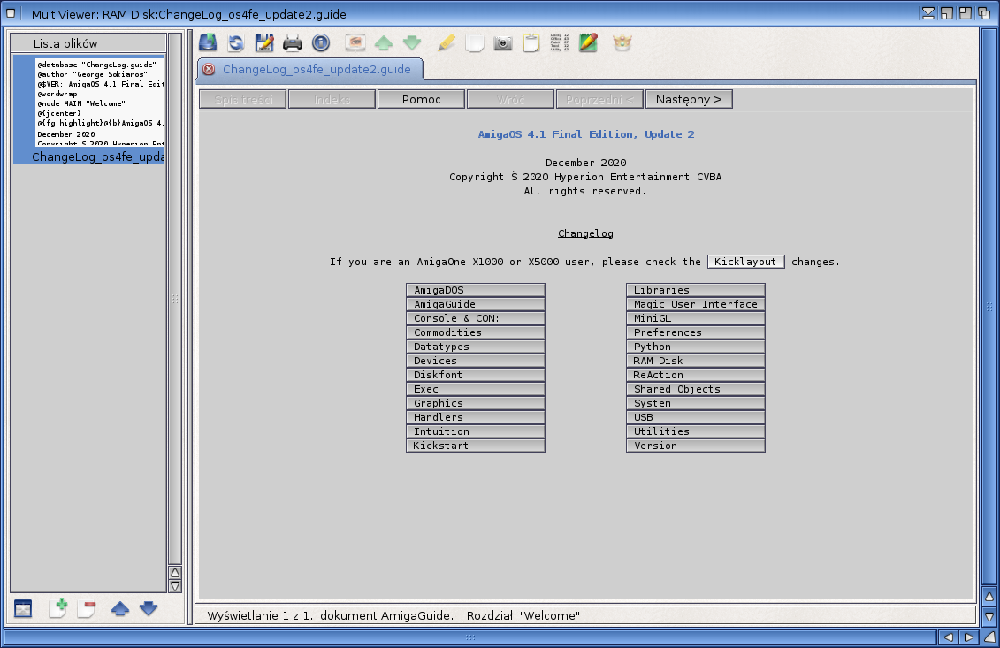Viewport: 1000px width, 648px height.
Task: Open the AmigaGuide changelog section
Action: [475, 304]
